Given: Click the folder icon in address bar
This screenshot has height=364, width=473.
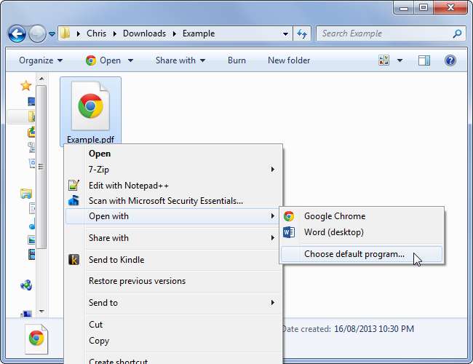Looking at the screenshot, I should (x=65, y=33).
